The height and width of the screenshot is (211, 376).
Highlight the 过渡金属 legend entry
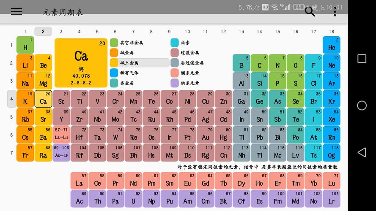pos(185,53)
